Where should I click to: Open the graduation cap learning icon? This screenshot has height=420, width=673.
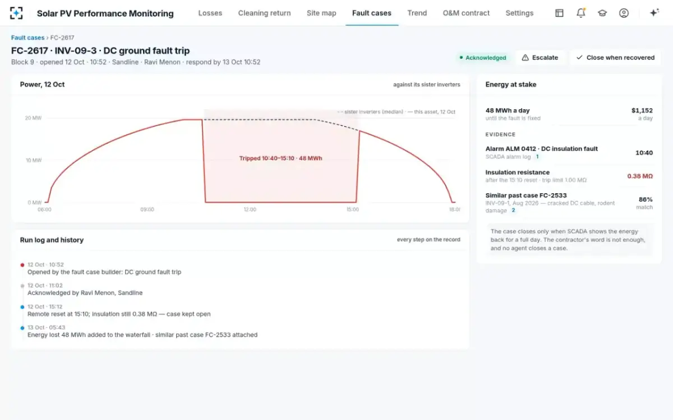pos(602,13)
